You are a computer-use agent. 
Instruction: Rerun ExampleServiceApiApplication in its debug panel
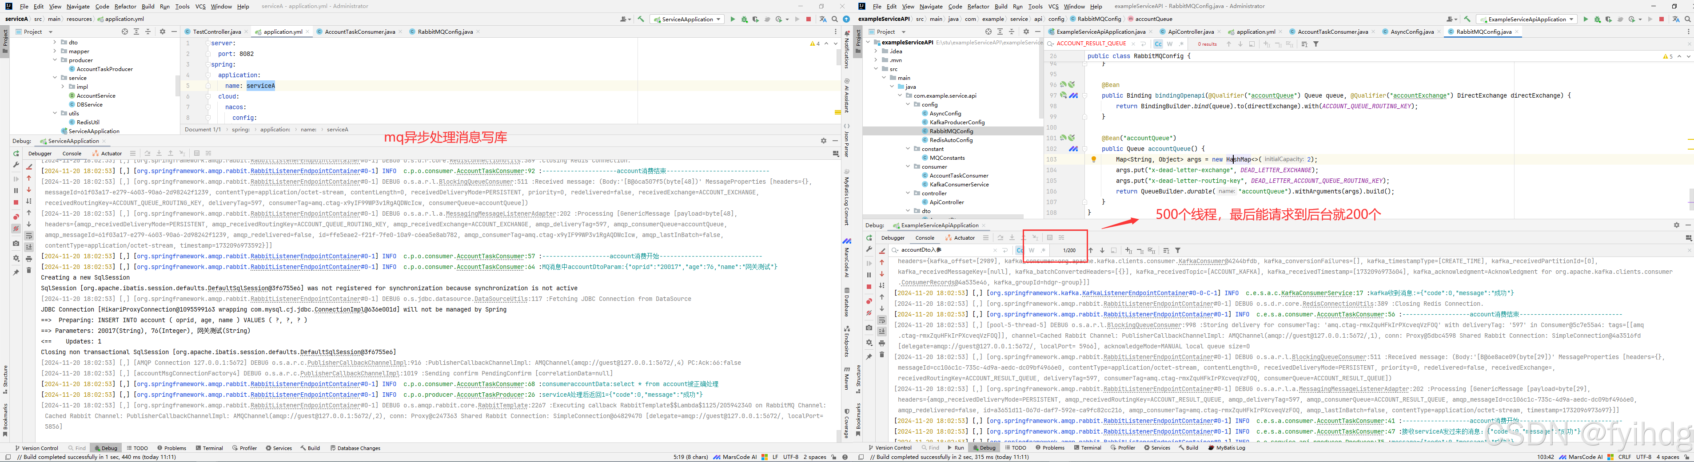point(869,238)
